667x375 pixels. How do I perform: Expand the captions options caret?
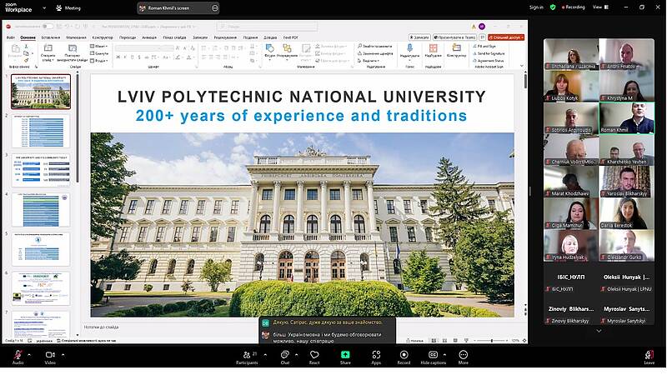click(x=445, y=355)
